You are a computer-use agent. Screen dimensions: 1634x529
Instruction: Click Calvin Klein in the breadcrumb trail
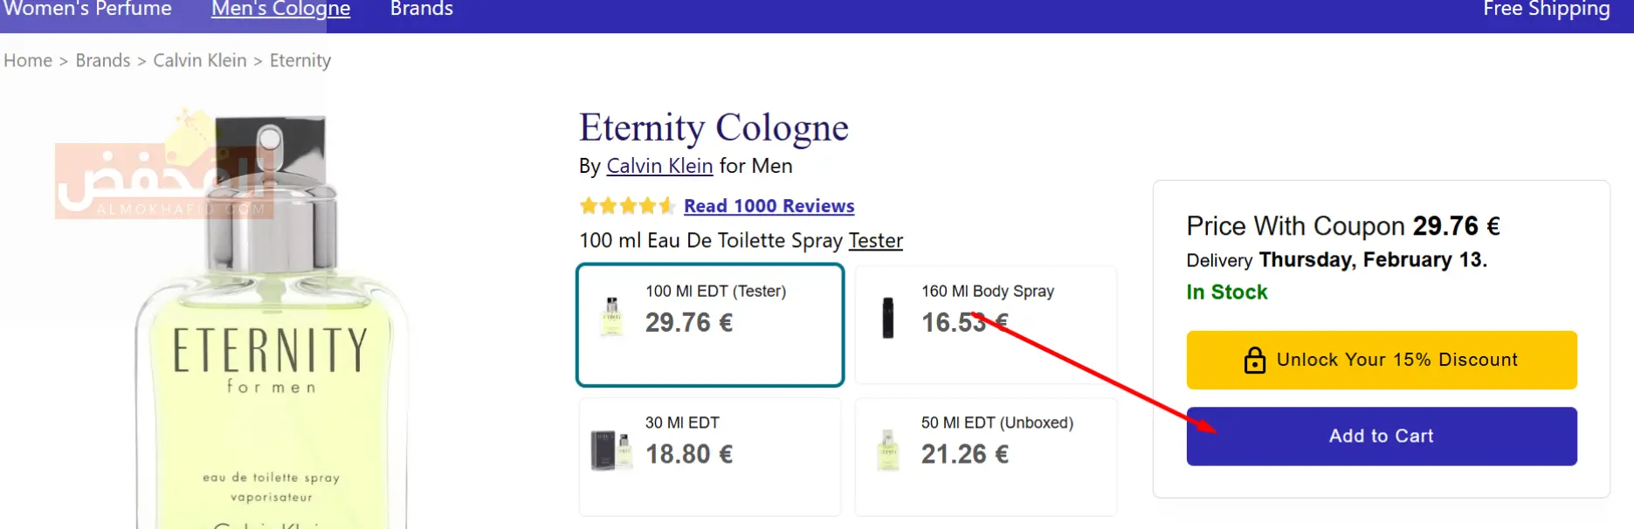tap(200, 60)
